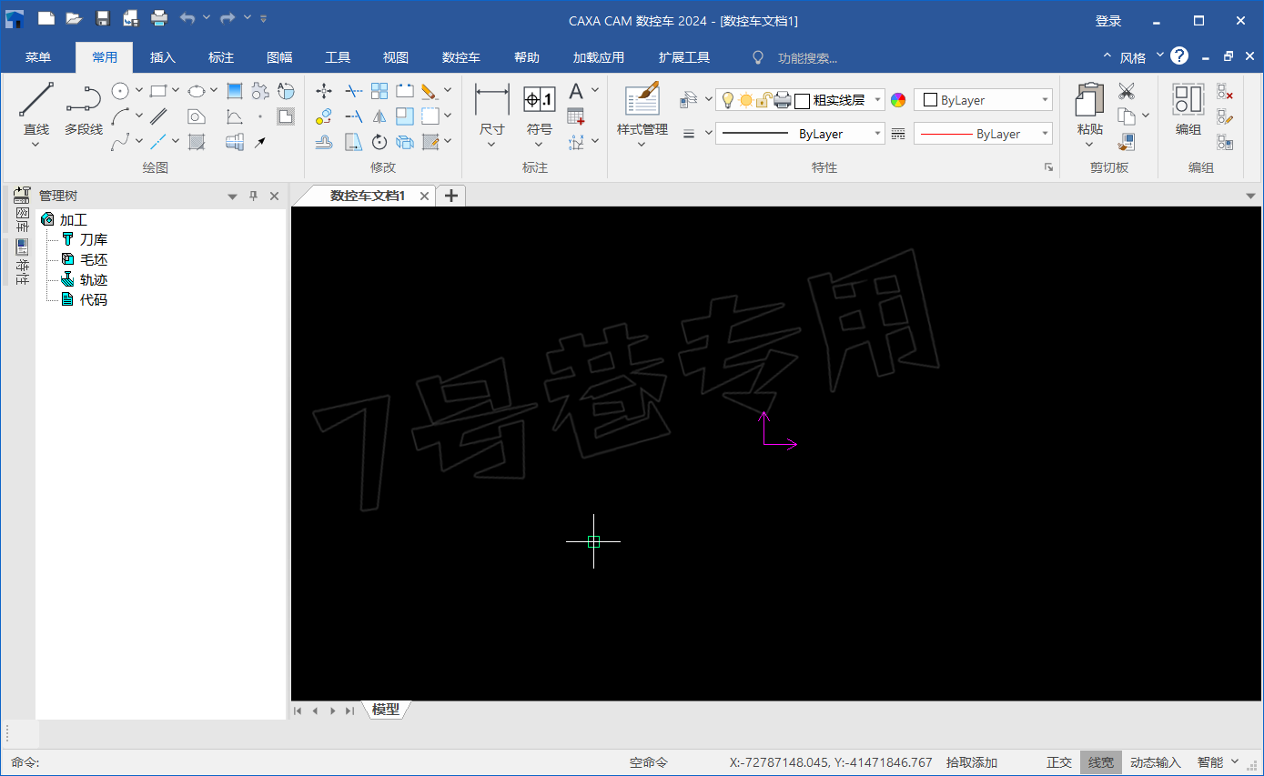This screenshot has width=1264, height=776.
Task: Expand the 粘贴 paste dropdown arrow
Action: point(1089,145)
